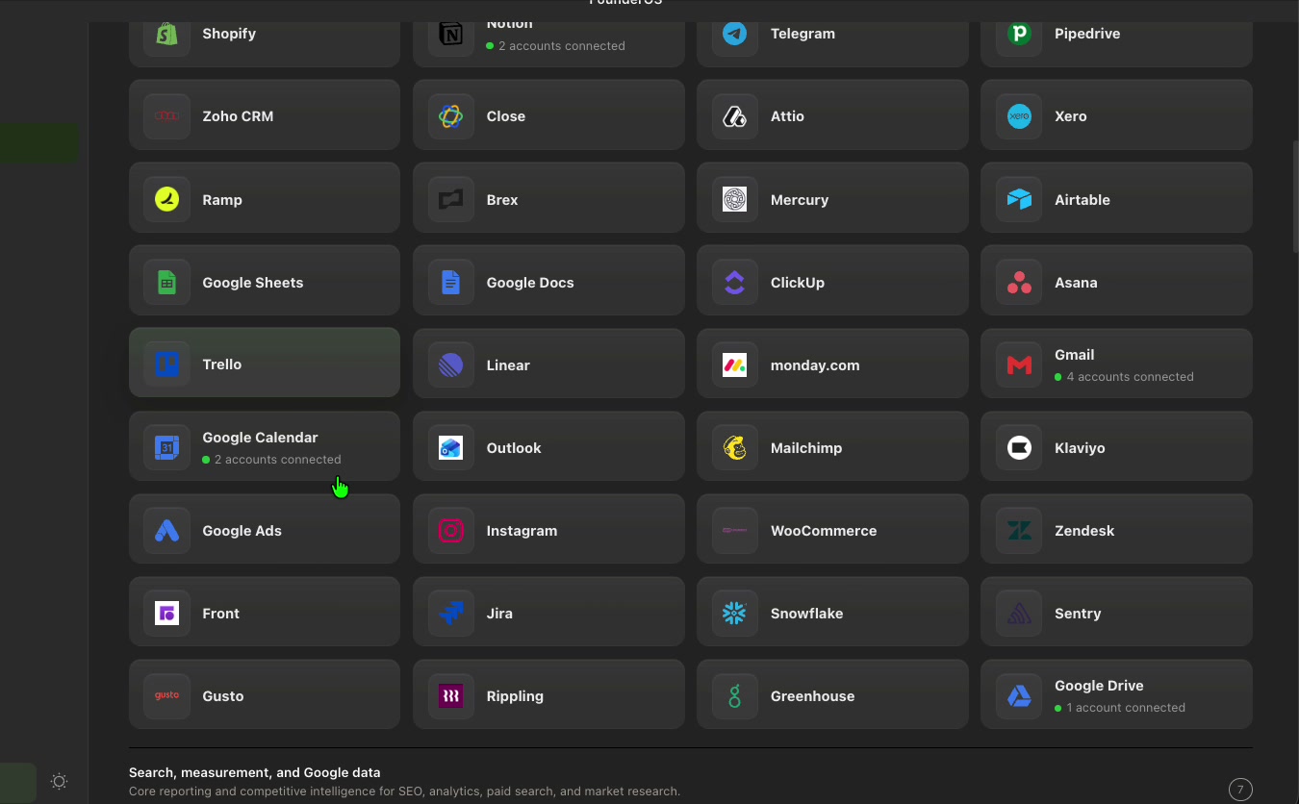Select the Google Docs icon
This screenshot has width=1299, height=804.
451,282
